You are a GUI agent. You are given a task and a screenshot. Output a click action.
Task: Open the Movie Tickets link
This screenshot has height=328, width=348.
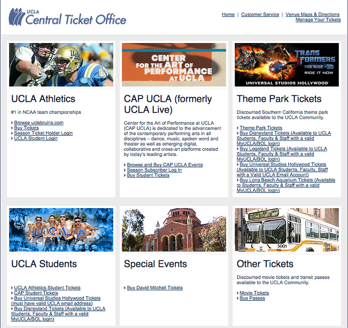(254, 293)
